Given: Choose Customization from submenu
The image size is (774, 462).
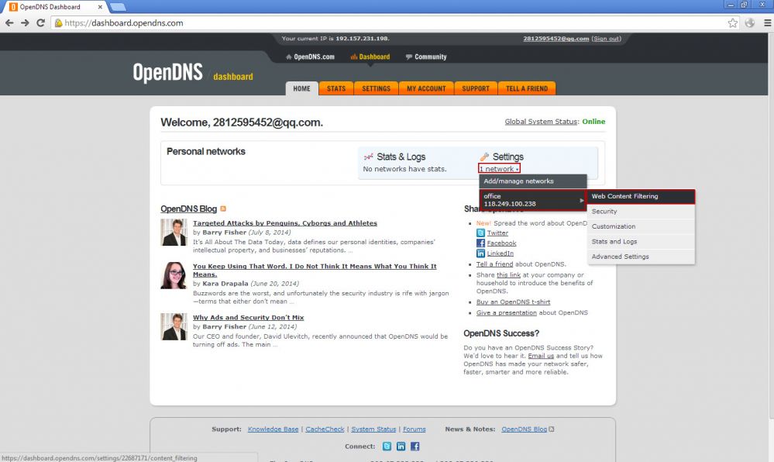Looking at the screenshot, I should click(641, 226).
